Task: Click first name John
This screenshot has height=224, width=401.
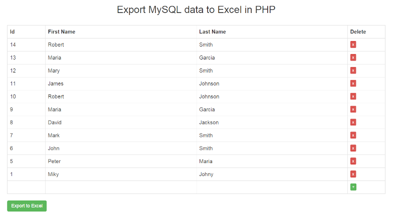Action: 54,148
